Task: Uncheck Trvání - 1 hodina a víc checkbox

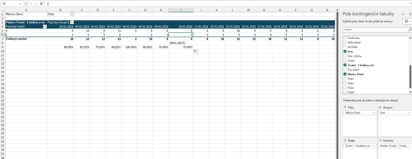Action: point(345,65)
